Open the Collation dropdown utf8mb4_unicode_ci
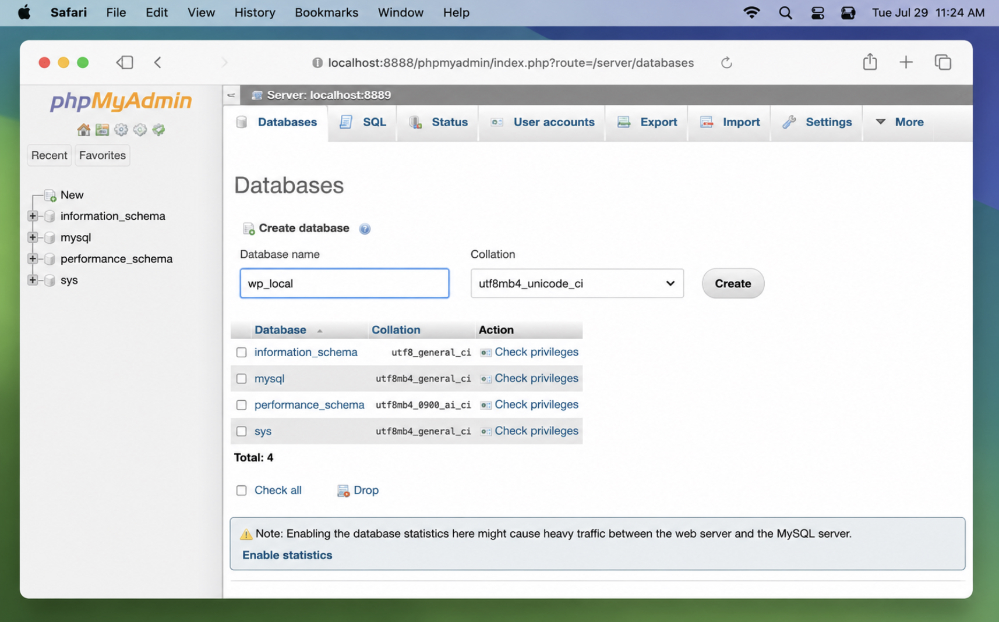This screenshot has height=622, width=999. (577, 283)
